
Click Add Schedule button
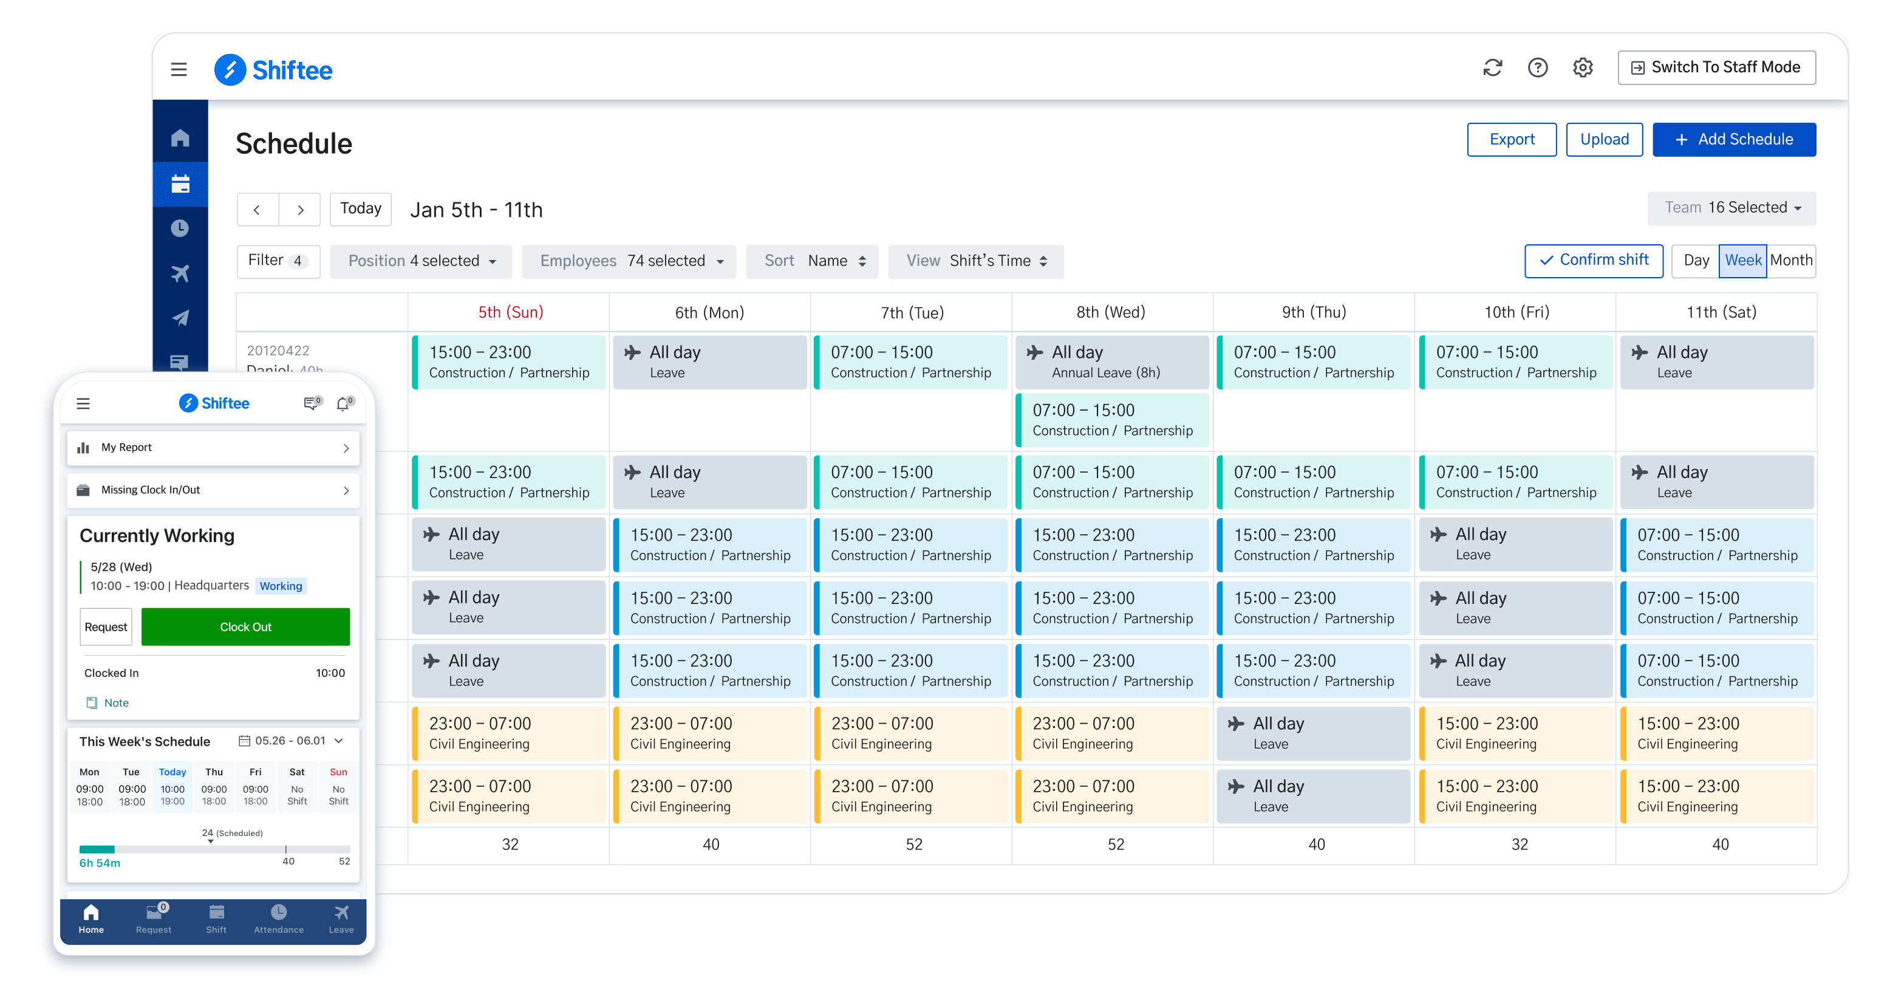tap(1734, 140)
